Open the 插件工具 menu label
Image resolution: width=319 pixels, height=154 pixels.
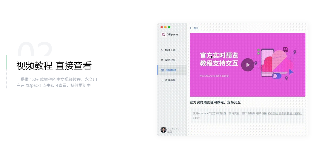point(170,50)
